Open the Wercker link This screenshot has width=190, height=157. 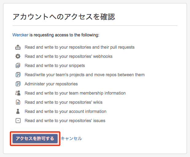[20, 35]
